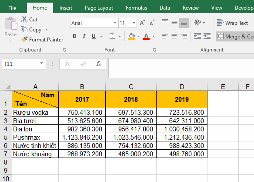Select the Pushmax cell
This screenshot has width=254, height=182.
coord(35,137)
